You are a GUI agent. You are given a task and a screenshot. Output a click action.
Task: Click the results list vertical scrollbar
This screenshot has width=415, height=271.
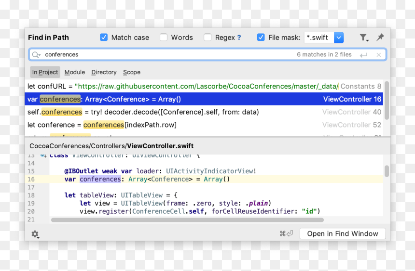(x=387, y=101)
